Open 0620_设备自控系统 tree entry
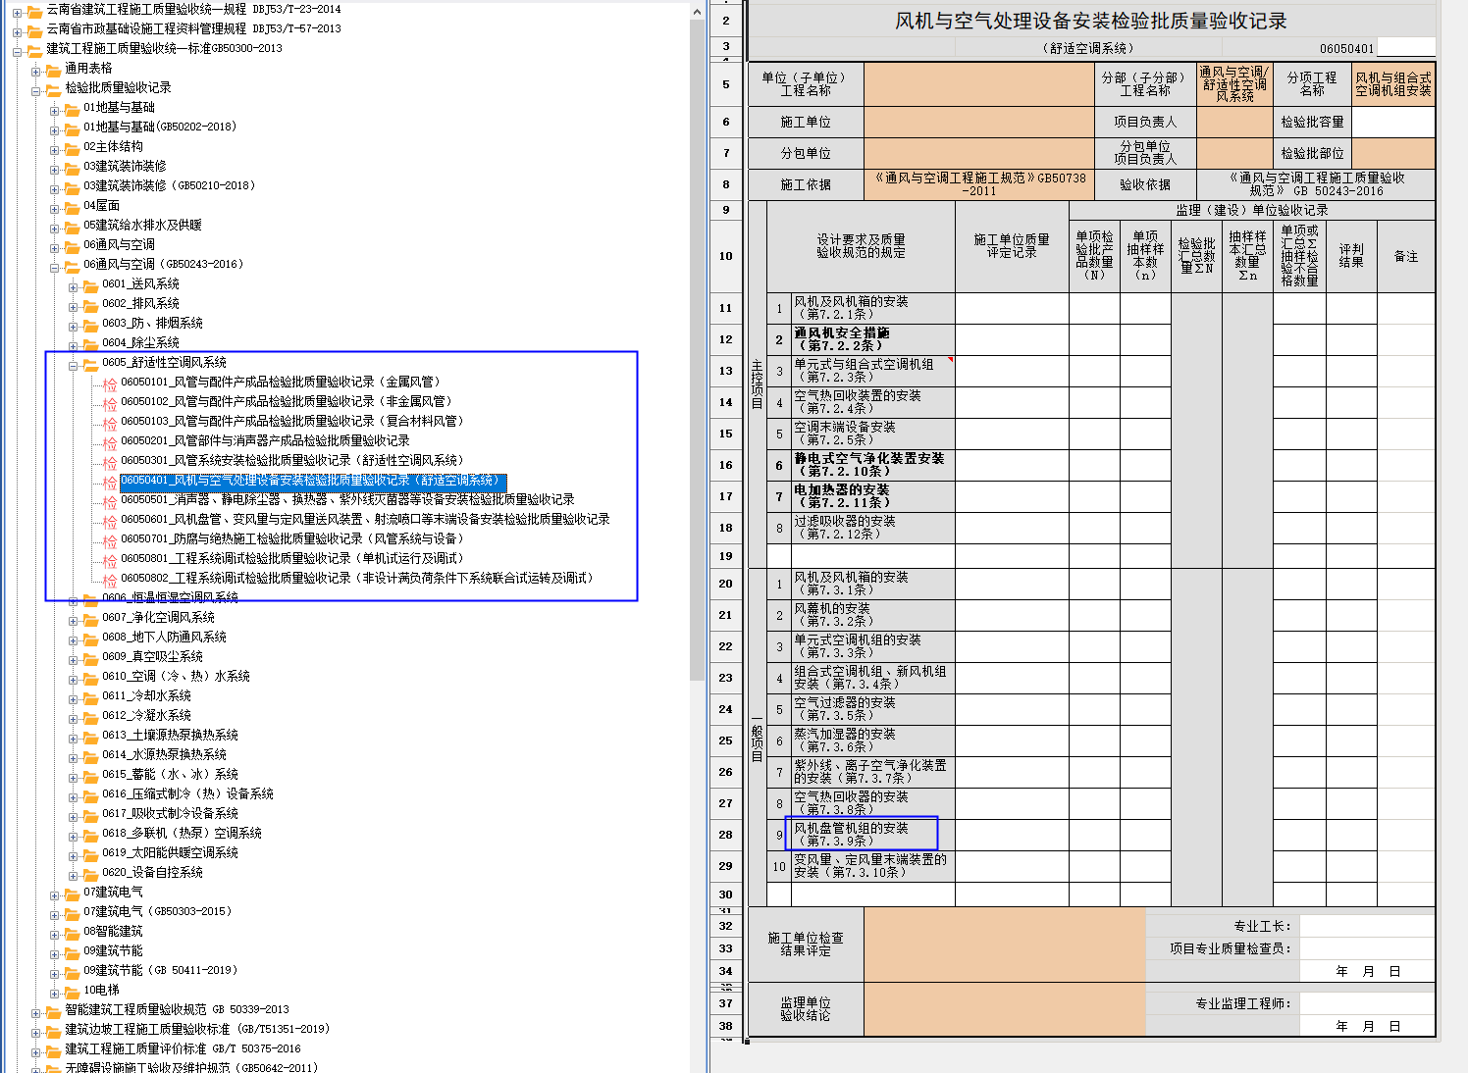 point(152,873)
